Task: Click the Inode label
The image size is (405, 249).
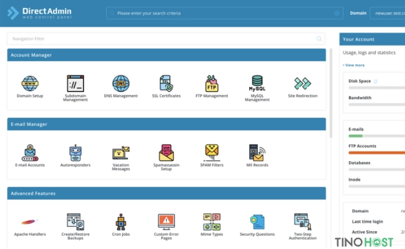Action: pyautogui.click(x=355, y=179)
